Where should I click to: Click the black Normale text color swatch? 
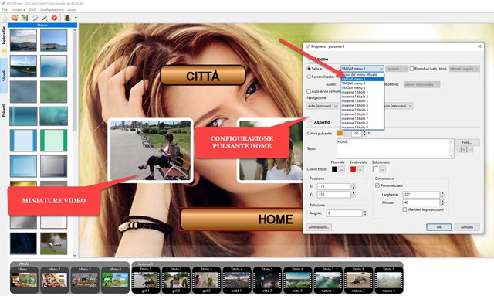334,169
